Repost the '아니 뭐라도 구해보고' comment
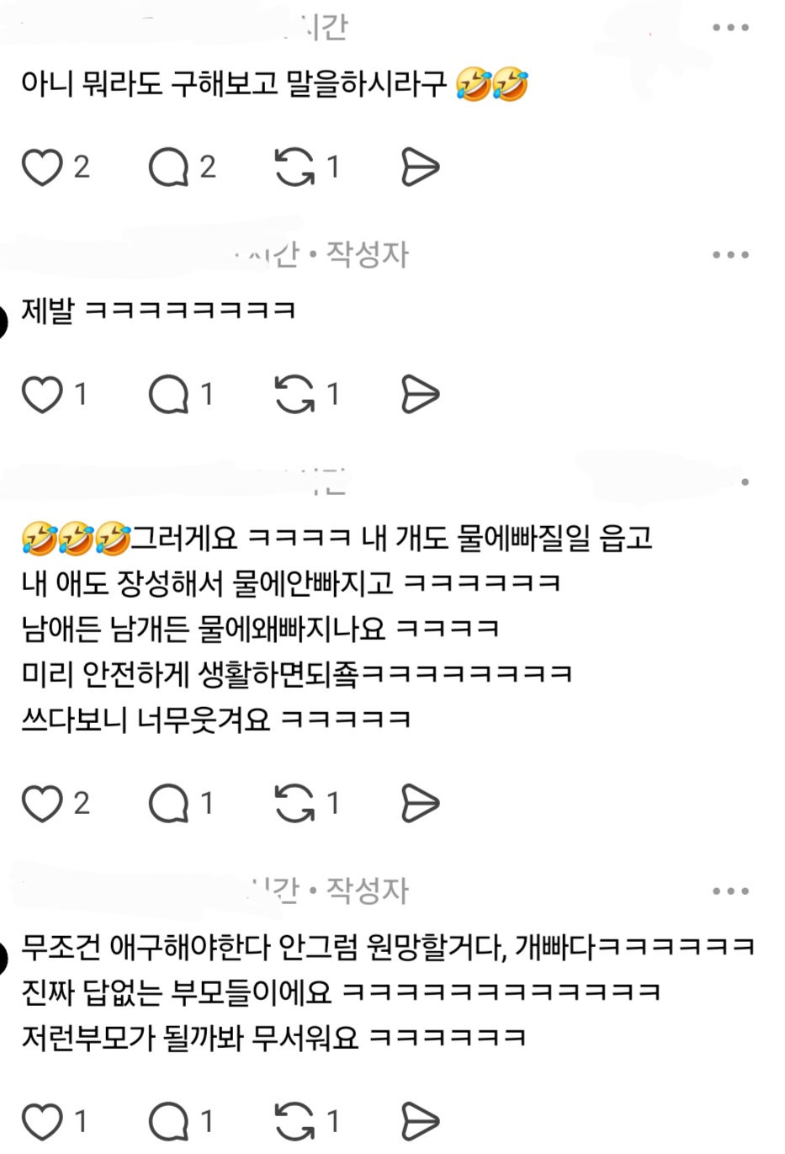The width and height of the screenshot is (785, 1154). pyautogui.click(x=294, y=167)
